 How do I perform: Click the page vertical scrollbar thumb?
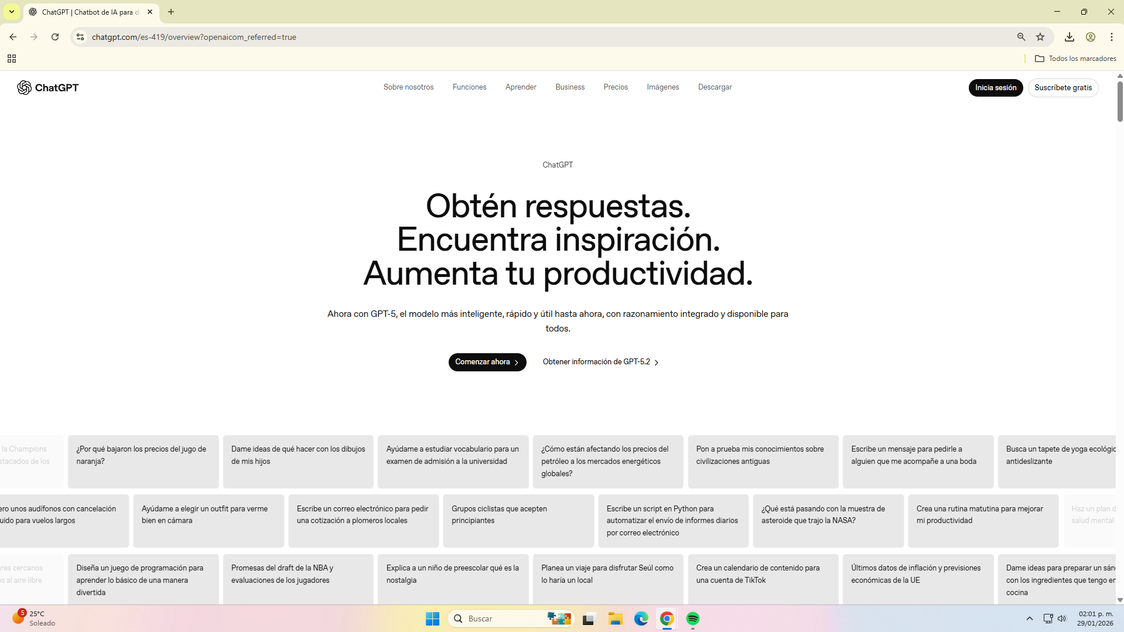[x=1120, y=101]
